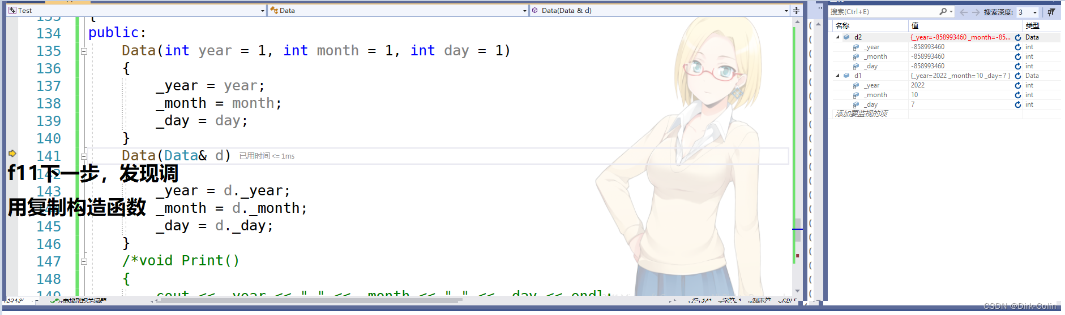Select d2's _month row name
1065x315 pixels.
(875, 56)
